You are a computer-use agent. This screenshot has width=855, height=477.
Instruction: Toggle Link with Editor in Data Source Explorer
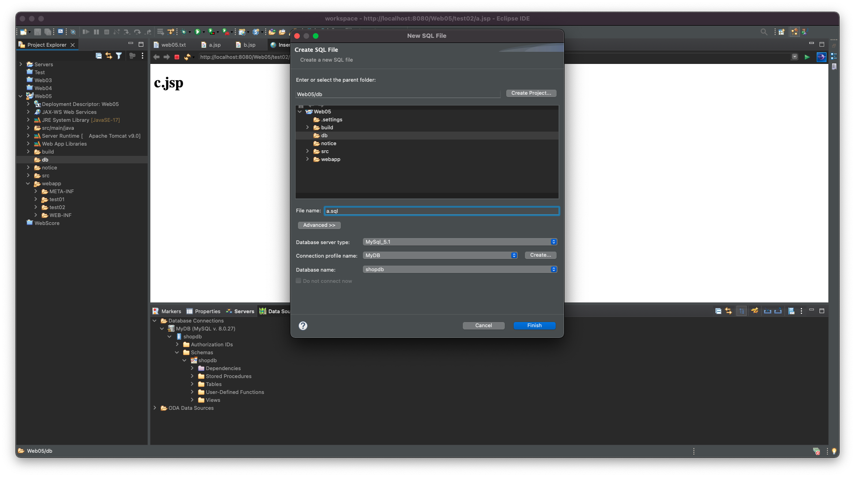click(728, 311)
